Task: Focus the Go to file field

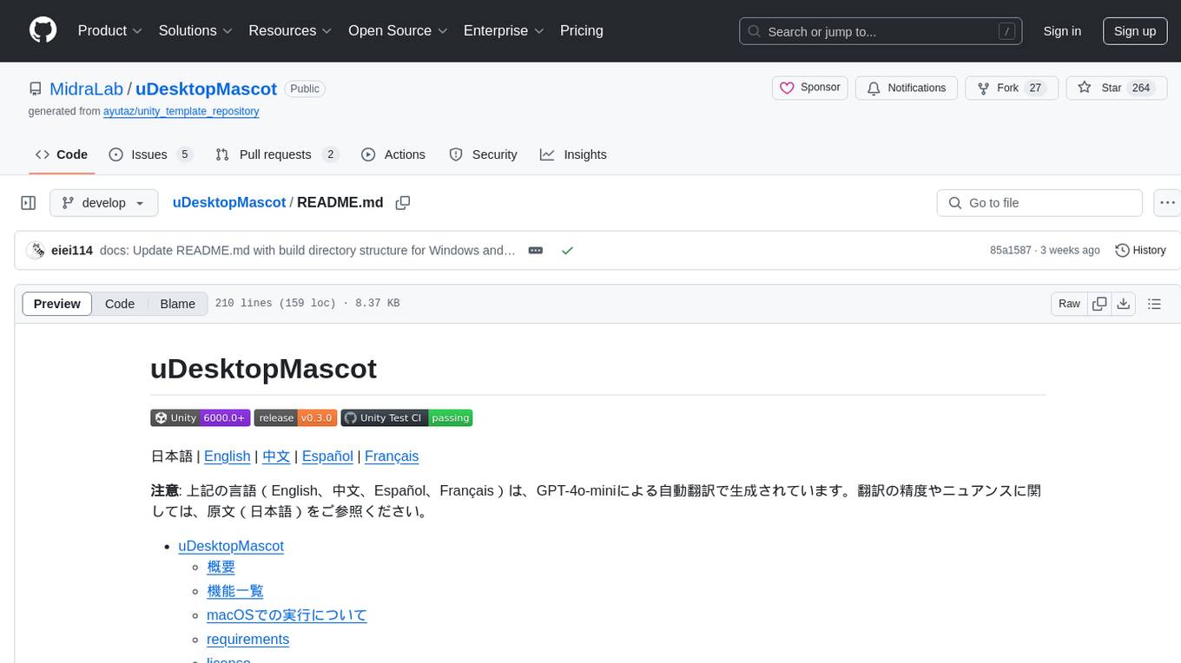Action: [1039, 203]
